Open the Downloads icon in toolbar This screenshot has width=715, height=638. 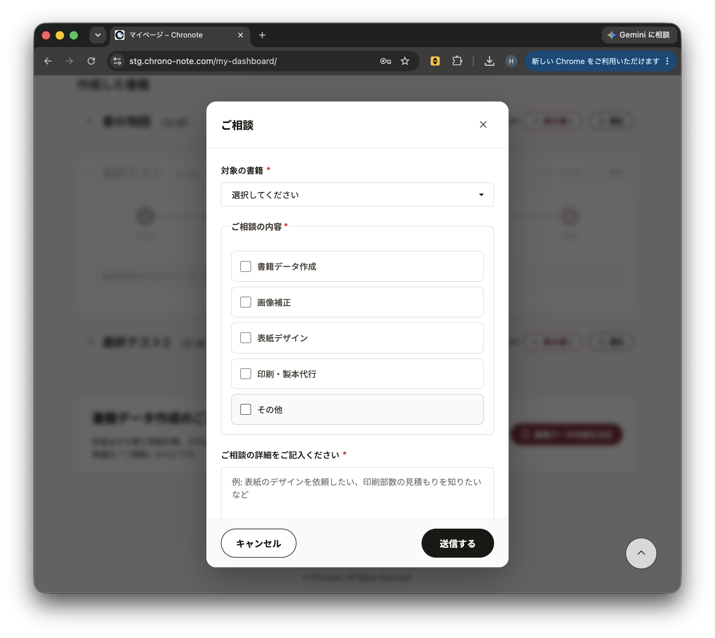(x=489, y=61)
